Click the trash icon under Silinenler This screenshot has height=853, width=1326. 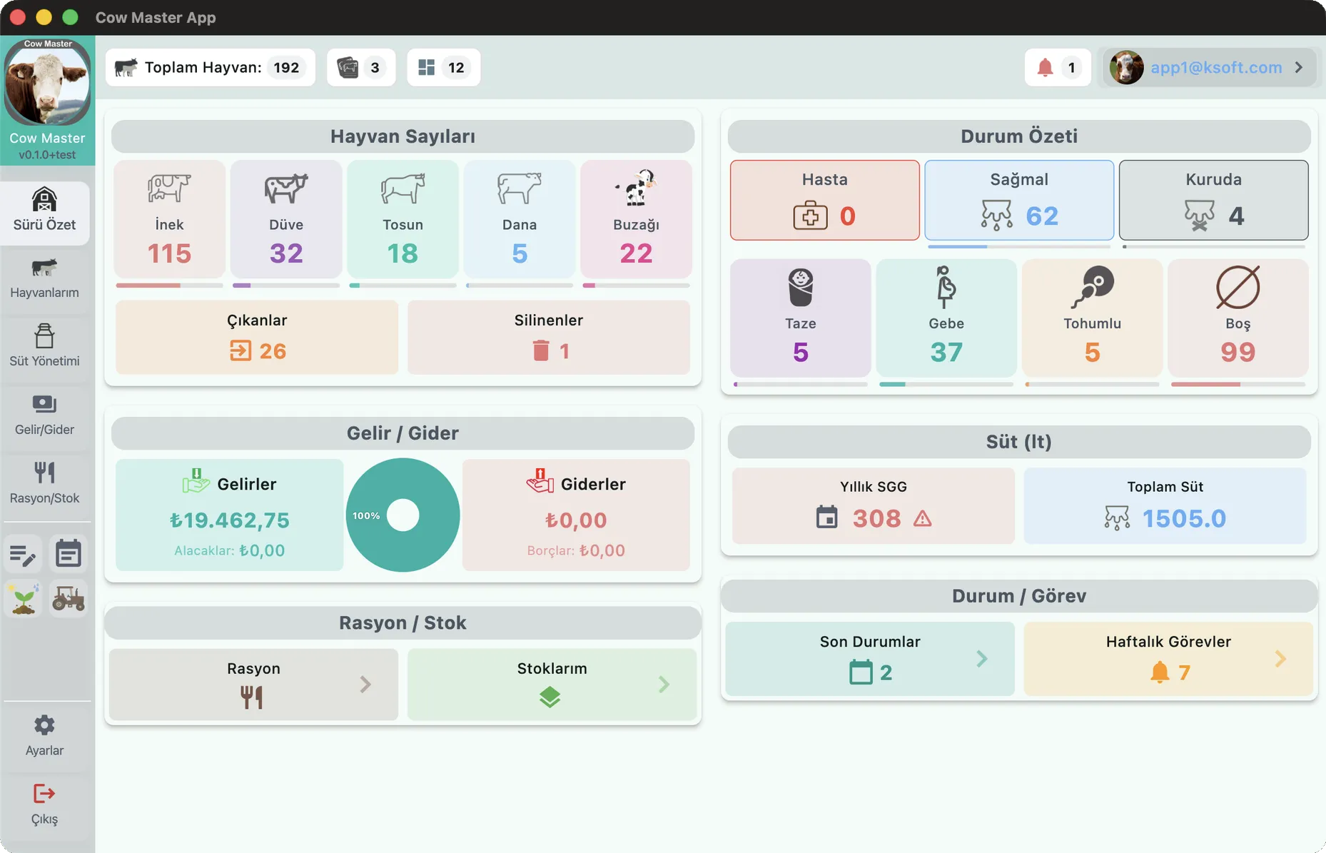tap(541, 350)
